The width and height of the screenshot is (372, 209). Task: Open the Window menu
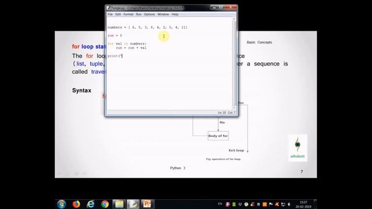[x=163, y=14]
